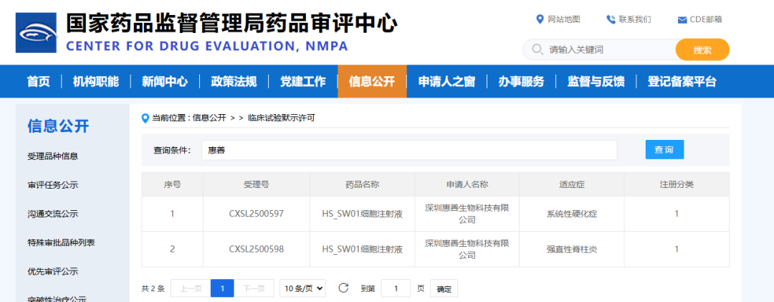Click the breadcrumb location pin icon
This screenshot has height=302, width=774.
tap(145, 118)
